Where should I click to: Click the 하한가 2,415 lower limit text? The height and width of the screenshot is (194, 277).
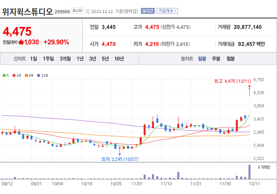175,44
